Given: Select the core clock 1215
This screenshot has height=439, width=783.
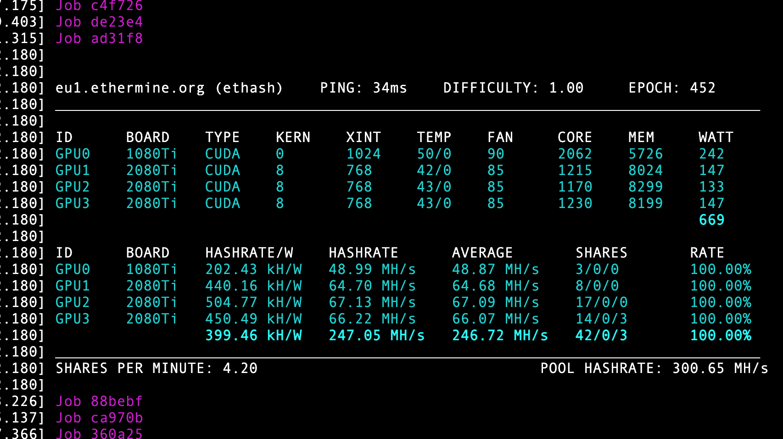Looking at the screenshot, I should 575,170.
